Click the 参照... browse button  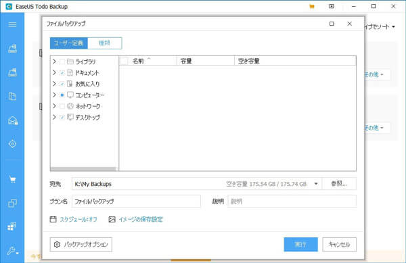(x=339, y=184)
